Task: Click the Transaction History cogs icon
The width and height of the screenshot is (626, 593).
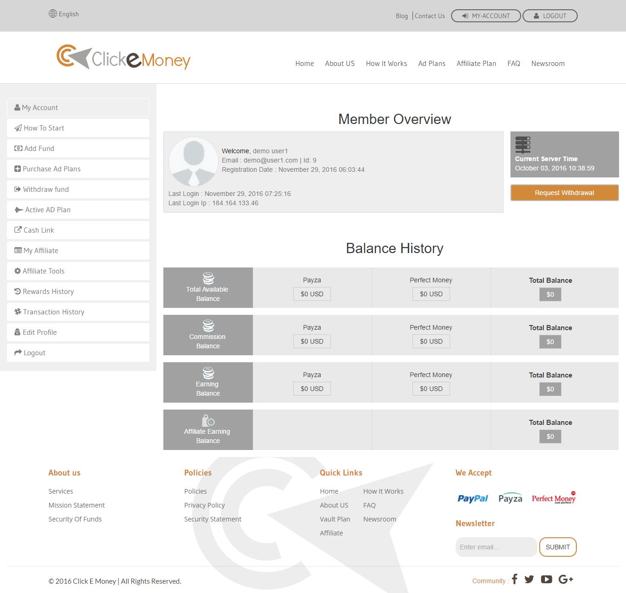Action: coord(18,312)
